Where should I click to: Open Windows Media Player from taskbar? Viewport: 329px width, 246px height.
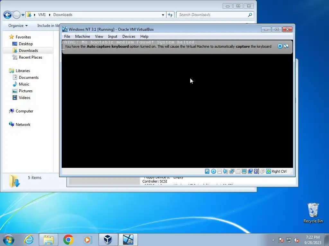tap(87, 240)
